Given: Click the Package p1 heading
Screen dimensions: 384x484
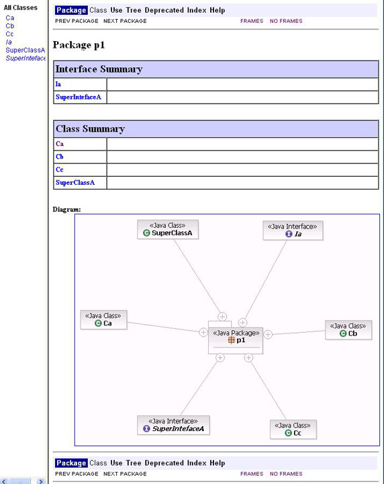Looking at the screenshot, I should pos(79,45).
